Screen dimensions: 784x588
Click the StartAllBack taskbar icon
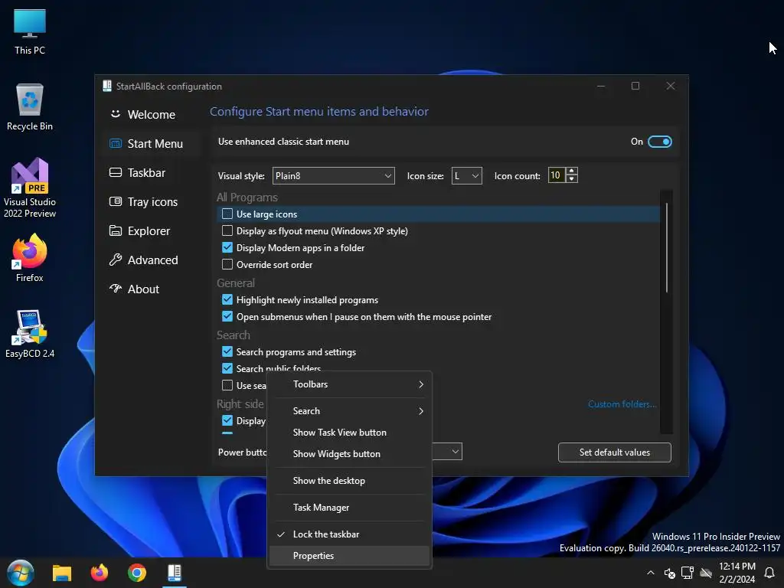pos(175,573)
